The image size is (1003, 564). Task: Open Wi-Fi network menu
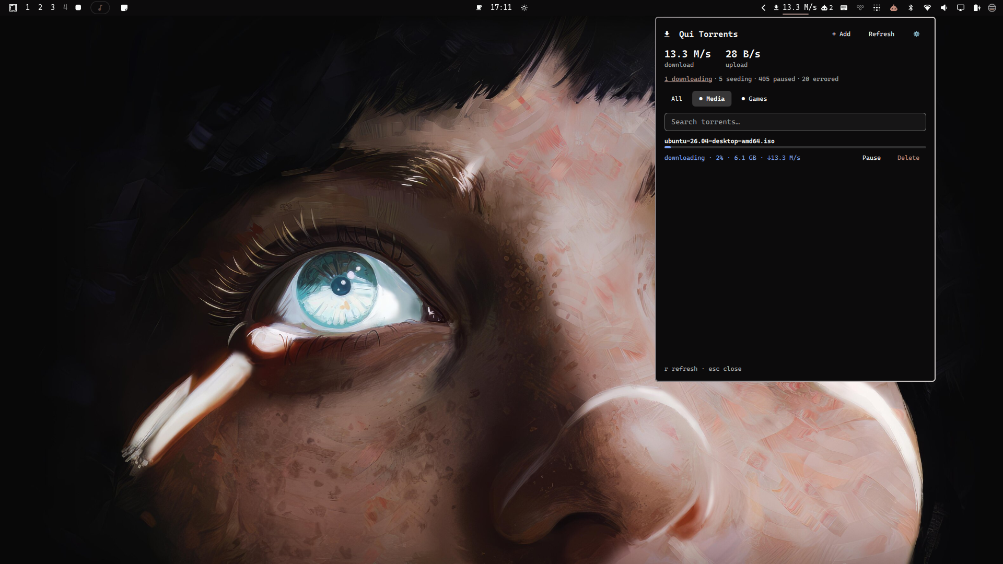click(x=927, y=8)
